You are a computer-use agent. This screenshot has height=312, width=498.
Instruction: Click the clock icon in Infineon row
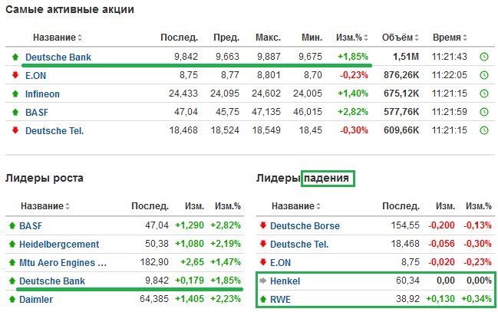[483, 94]
